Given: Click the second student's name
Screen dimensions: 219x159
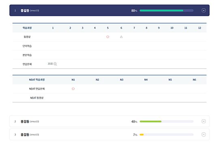Looking at the screenshot, I should point(25,121).
